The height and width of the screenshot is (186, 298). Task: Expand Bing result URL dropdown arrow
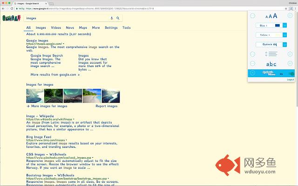(x=66, y=140)
